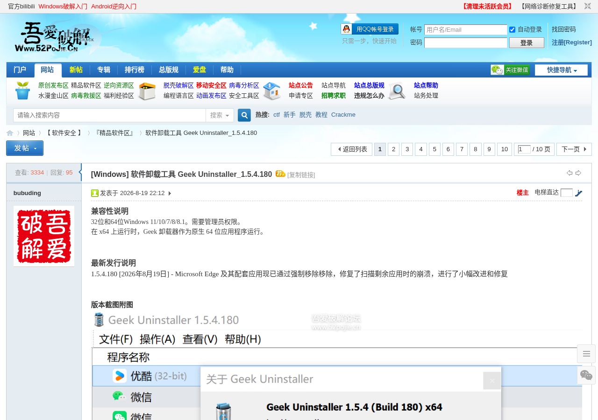Open 招聘求职 link
This screenshot has width=598, height=420.
(334, 96)
